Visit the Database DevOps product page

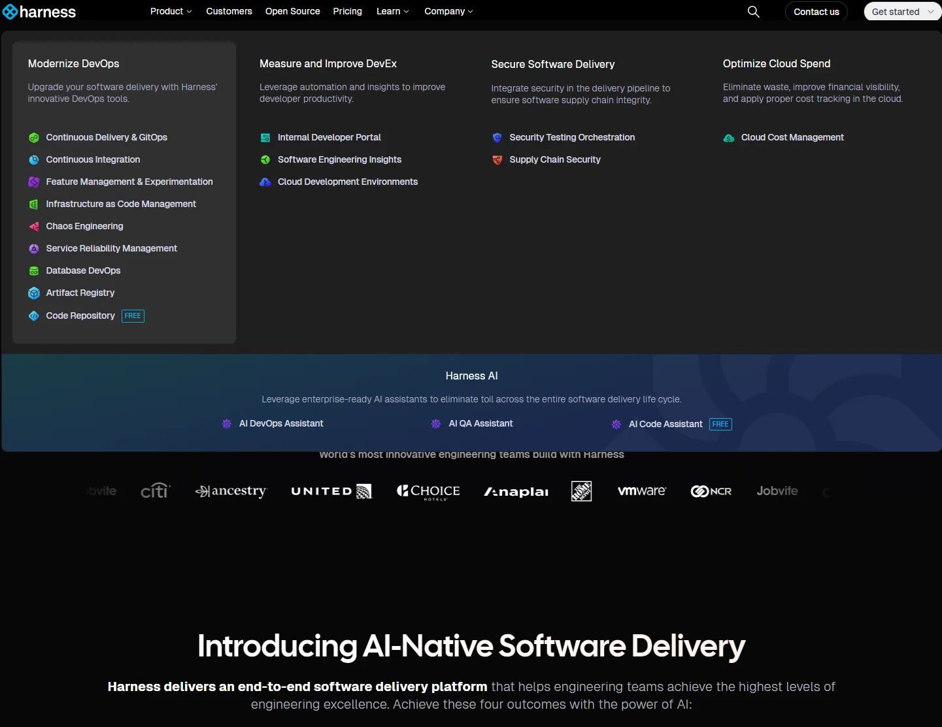83,271
